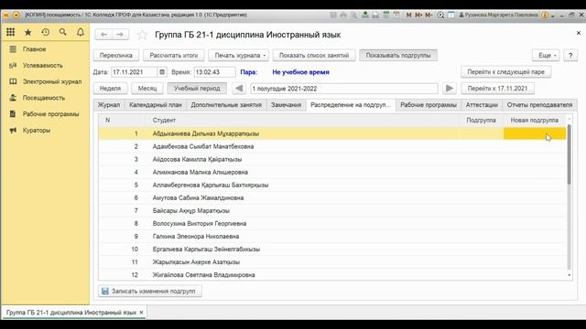The image size is (586, 329).
Task: Click the Дата input field
Action: click(x=135, y=72)
